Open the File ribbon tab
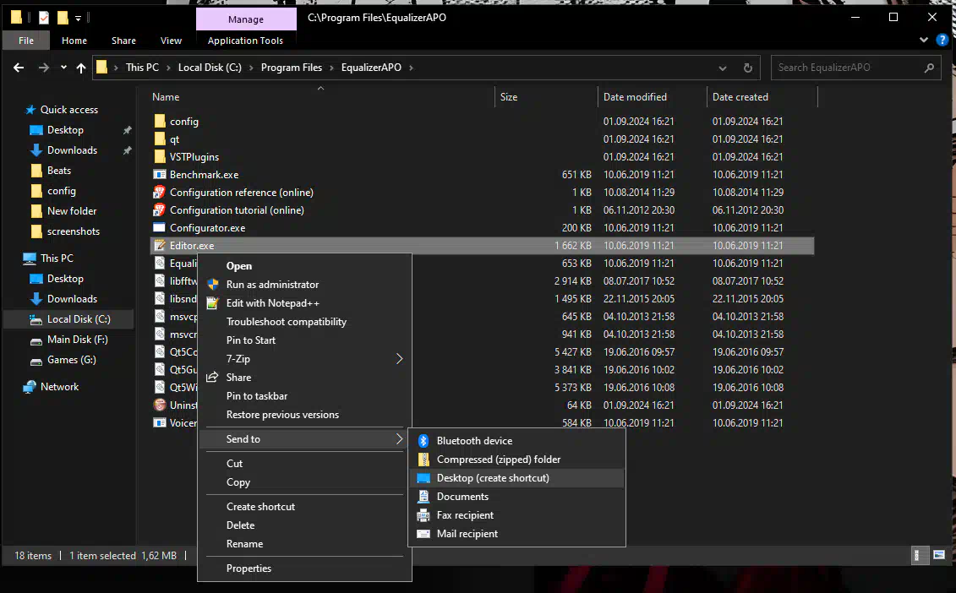The width and height of the screenshot is (956, 593). [26, 41]
